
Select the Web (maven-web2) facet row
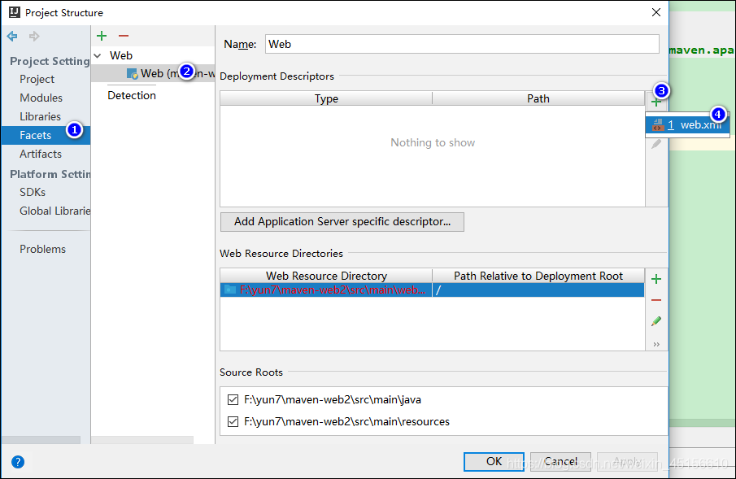point(153,73)
